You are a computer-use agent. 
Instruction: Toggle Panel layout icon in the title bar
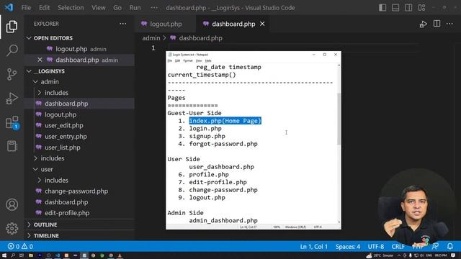pyautogui.click(x=395, y=8)
